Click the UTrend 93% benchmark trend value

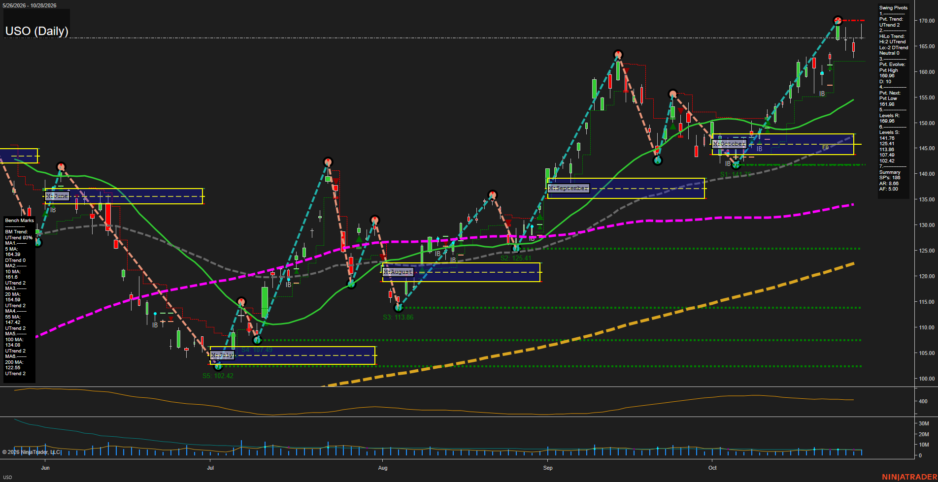pyautogui.click(x=19, y=238)
